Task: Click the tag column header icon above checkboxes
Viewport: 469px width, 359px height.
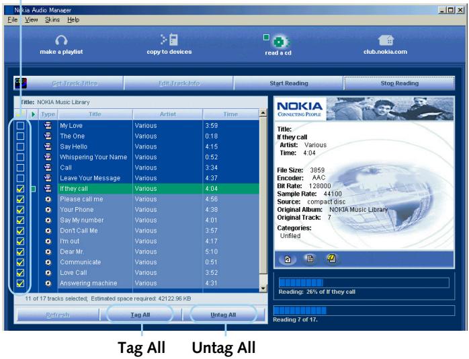Action: pyautogui.click(x=20, y=114)
